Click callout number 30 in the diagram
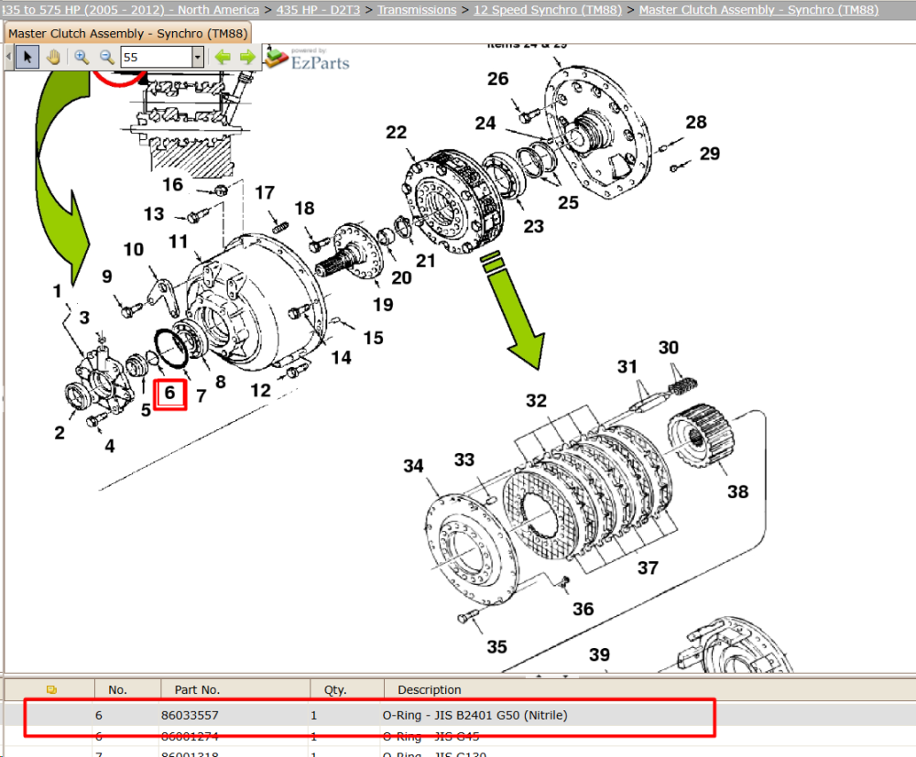Image resolution: width=916 pixels, height=757 pixels. click(x=669, y=348)
